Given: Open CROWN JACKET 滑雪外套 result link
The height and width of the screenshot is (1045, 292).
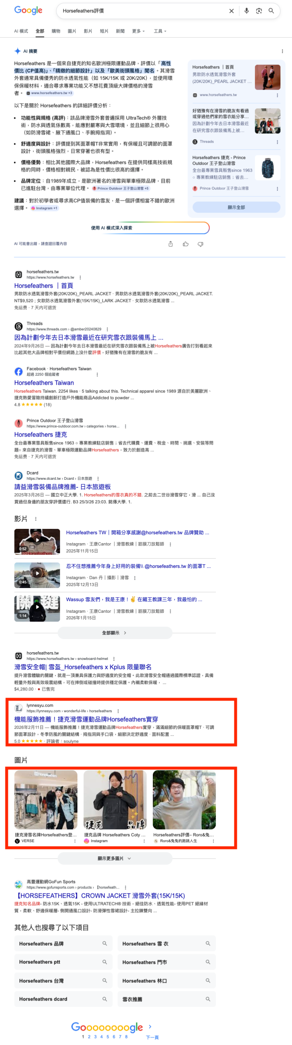Looking at the screenshot, I should [x=100, y=895].
